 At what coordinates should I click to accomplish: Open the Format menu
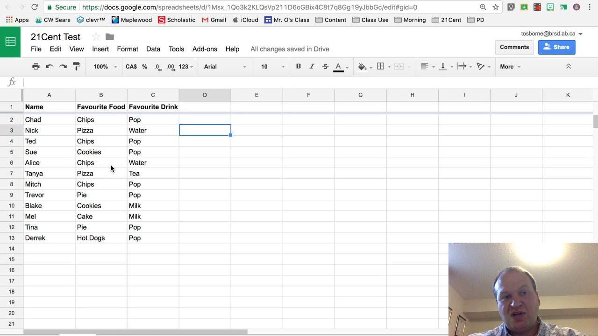click(128, 49)
